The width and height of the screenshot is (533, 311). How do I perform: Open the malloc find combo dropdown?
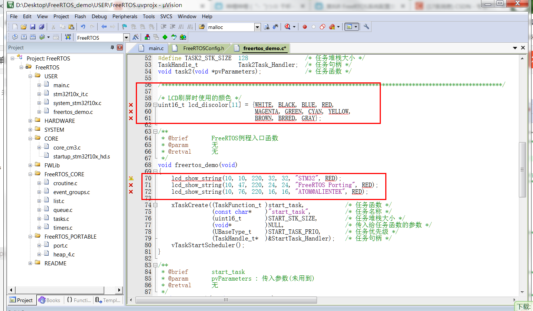[258, 27]
